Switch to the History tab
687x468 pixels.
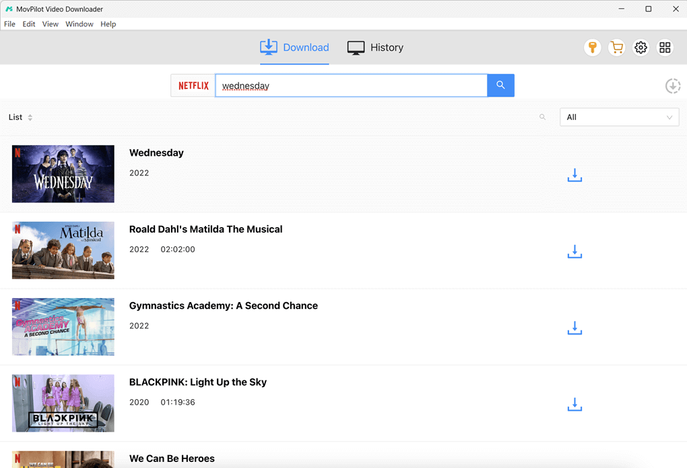pos(375,47)
